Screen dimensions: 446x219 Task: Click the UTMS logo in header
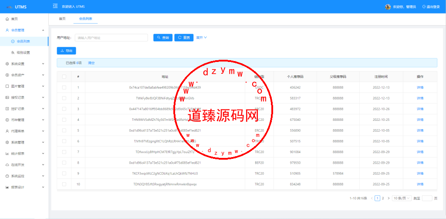tap(16, 7)
